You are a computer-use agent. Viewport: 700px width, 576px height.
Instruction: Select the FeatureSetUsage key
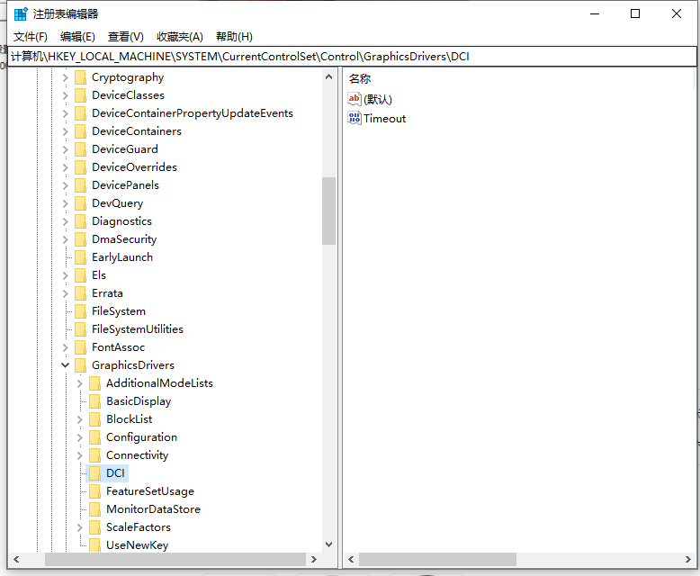click(x=149, y=491)
